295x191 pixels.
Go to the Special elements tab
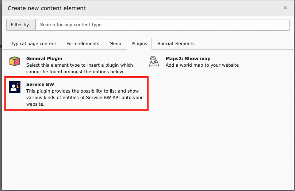[176, 44]
